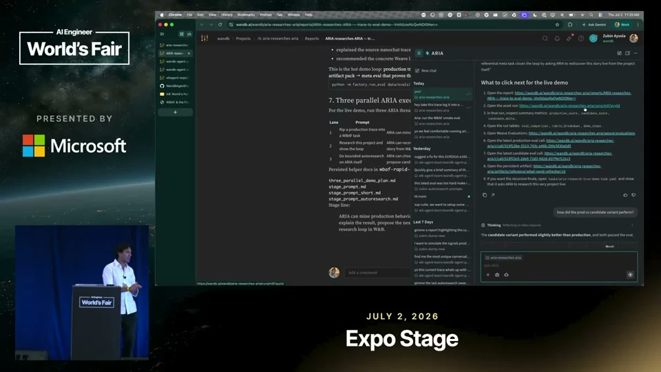Focus the Ask ARIA input field

(559, 265)
